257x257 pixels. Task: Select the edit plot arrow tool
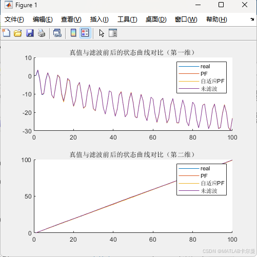[102, 33]
